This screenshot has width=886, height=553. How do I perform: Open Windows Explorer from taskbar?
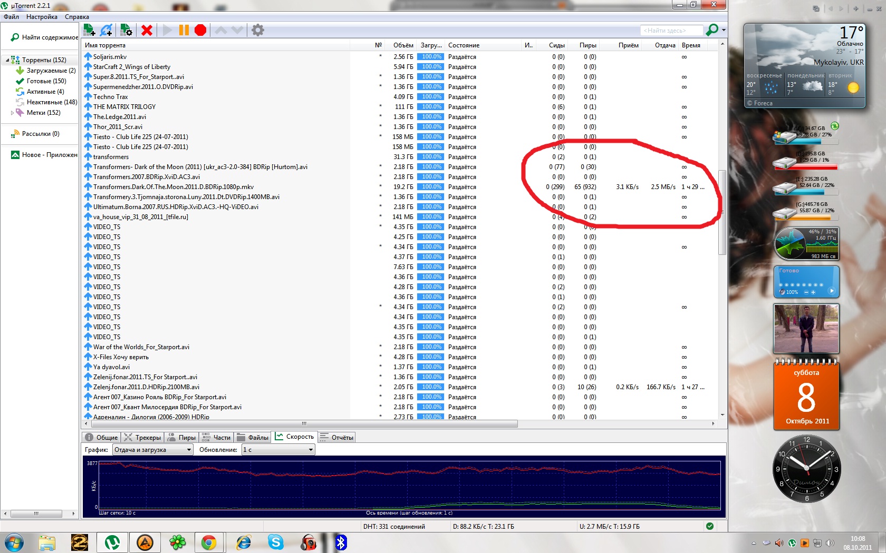coord(47,542)
